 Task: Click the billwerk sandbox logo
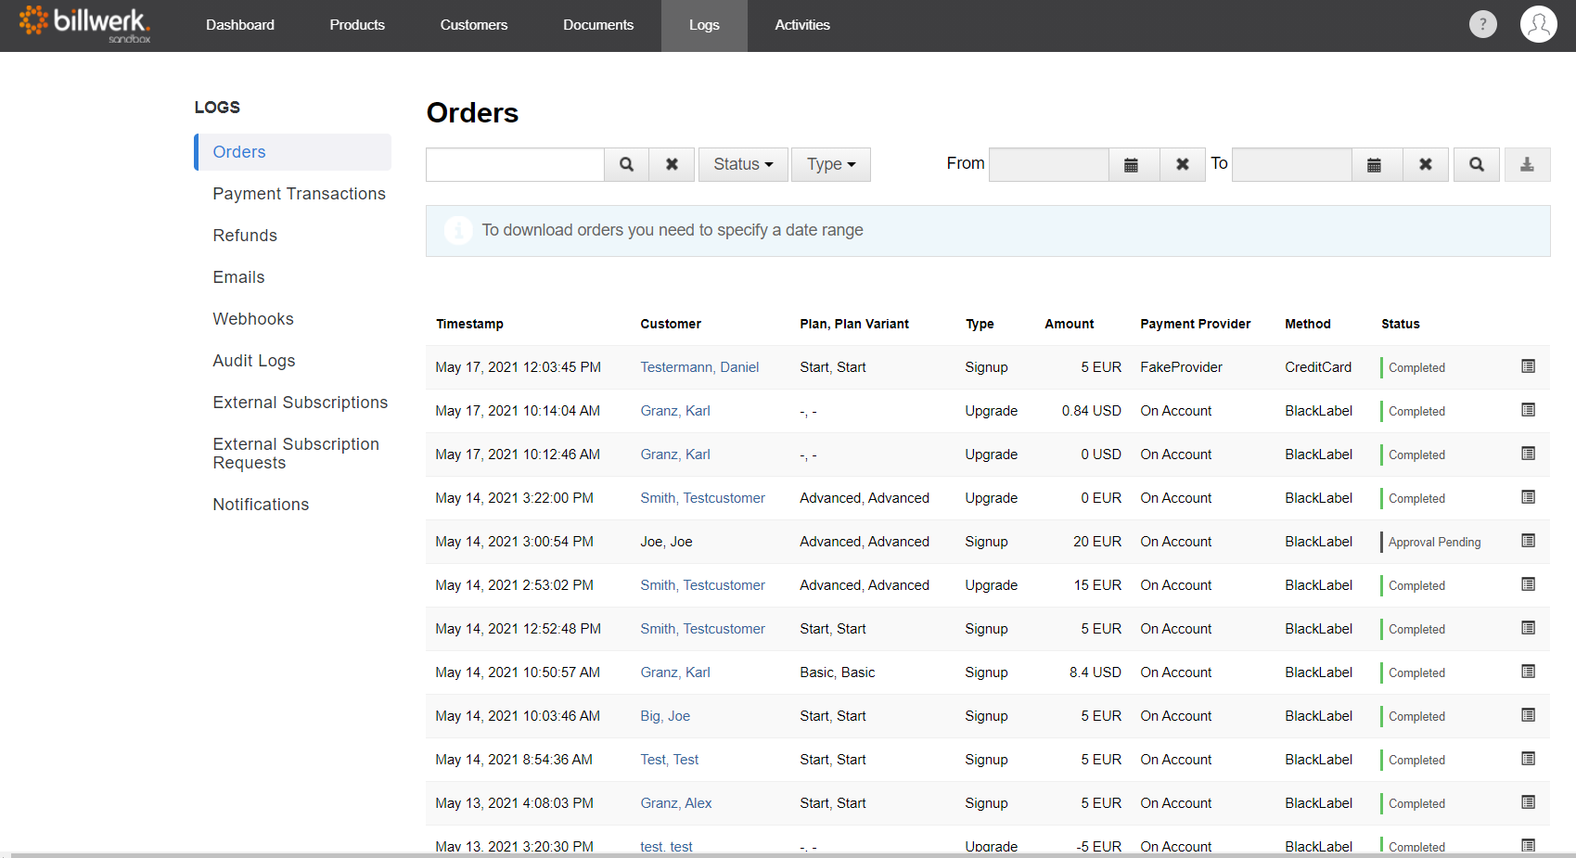(x=84, y=24)
